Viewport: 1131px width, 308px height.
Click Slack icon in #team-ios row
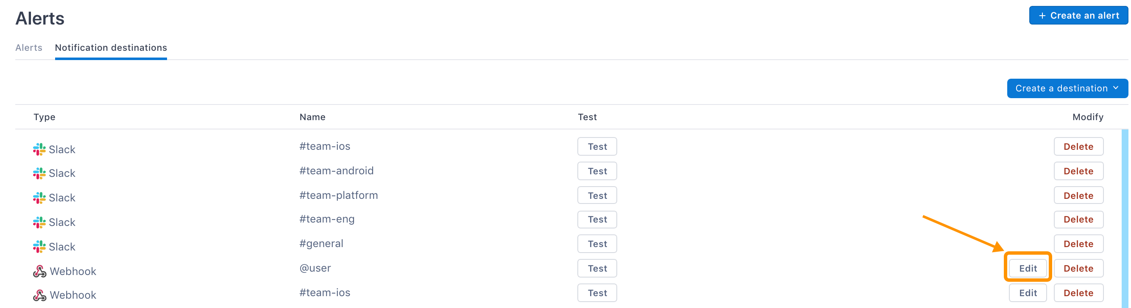[x=39, y=149]
